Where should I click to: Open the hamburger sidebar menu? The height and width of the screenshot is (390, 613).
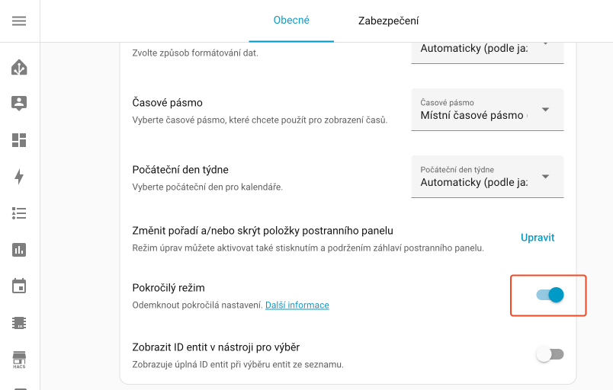[19, 21]
